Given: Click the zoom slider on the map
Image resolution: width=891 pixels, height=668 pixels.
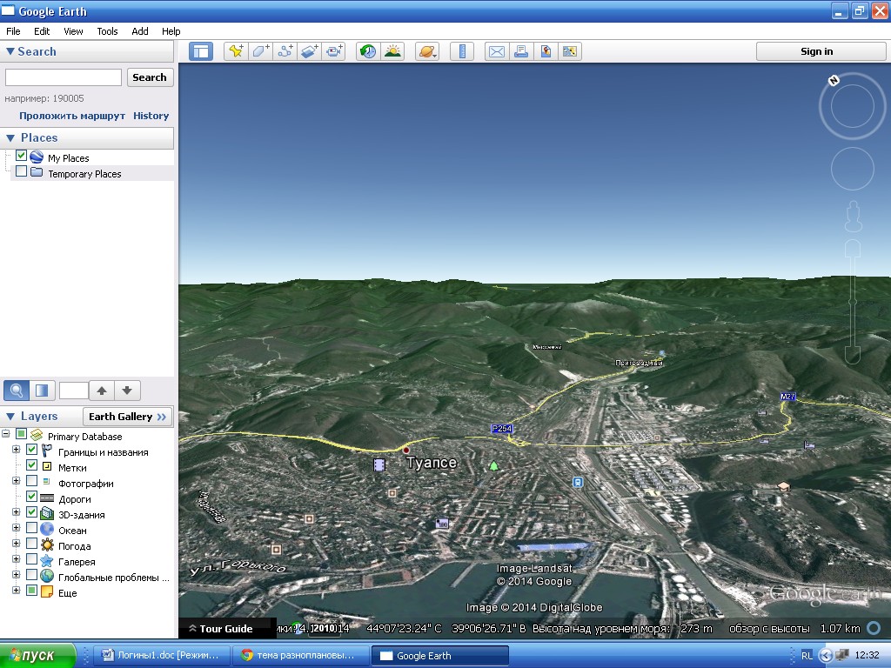Looking at the screenshot, I should [x=853, y=301].
